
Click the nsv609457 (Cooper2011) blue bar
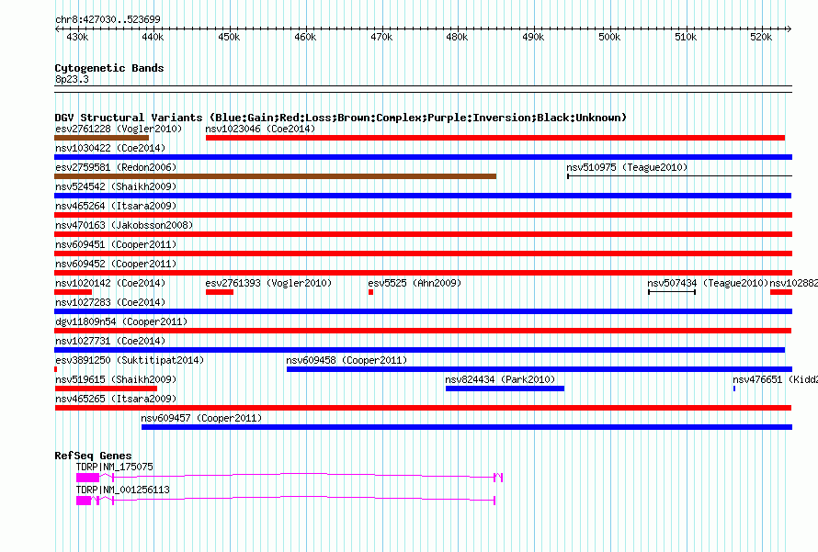point(467,427)
